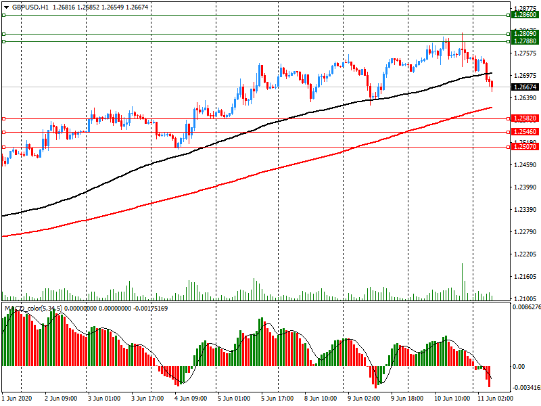The image size is (541, 406).
Task: Click the 11 Jun 02:00 time axis label
Action: click(x=495, y=399)
